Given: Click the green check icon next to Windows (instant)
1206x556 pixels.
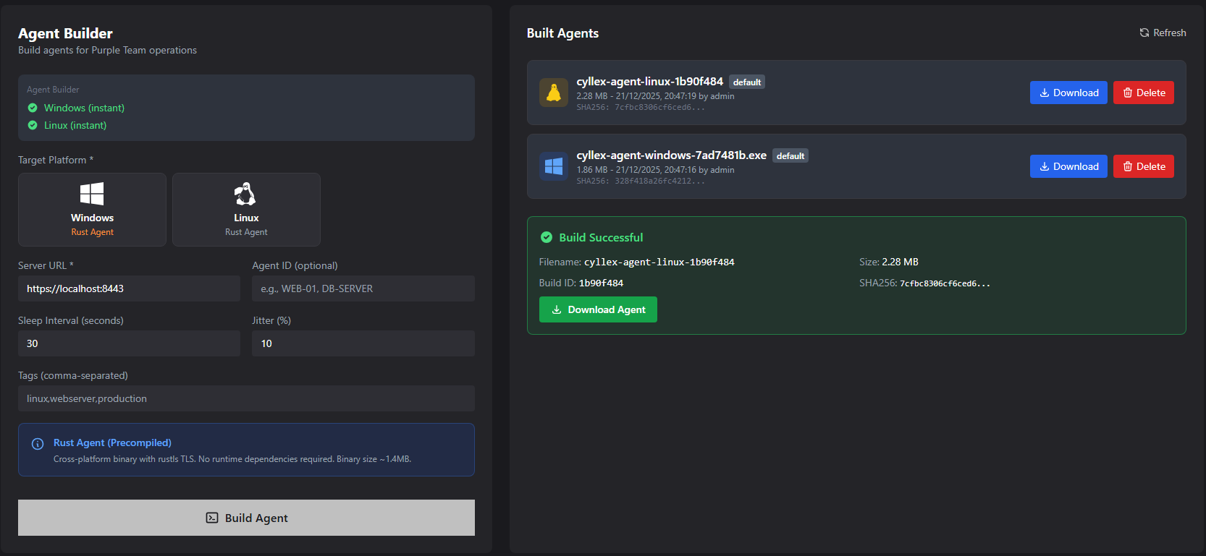Looking at the screenshot, I should (33, 108).
